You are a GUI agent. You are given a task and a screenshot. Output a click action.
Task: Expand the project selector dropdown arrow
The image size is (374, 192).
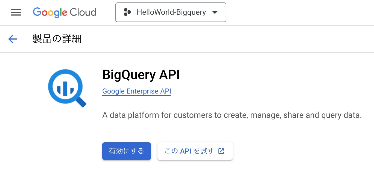point(215,12)
